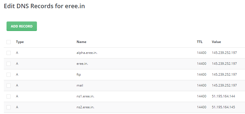Click the Value column header

216,42
